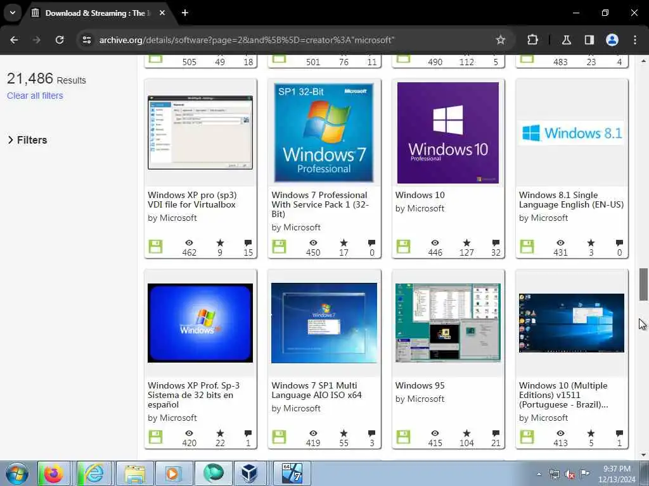The image size is (649, 486).
Task: Show hidden system tray icons arrow
Action: click(x=539, y=474)
